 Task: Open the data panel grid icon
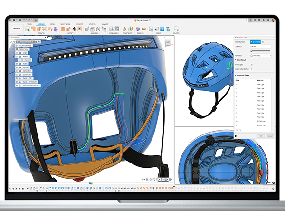[10, 20]
